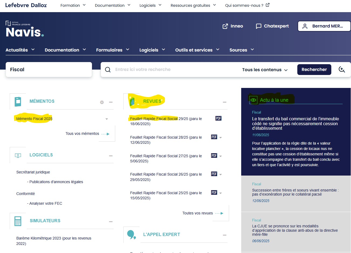Screen dimensions: 351x253
Task: Expand Ressources gratuites menu
Action: pos(193,5)
